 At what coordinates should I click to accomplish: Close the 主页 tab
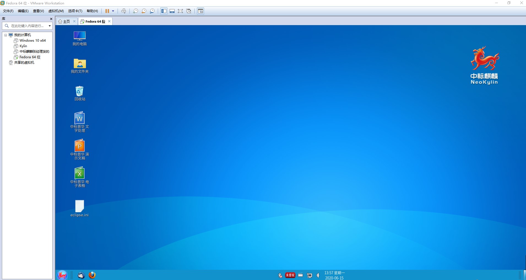(74, 21)
